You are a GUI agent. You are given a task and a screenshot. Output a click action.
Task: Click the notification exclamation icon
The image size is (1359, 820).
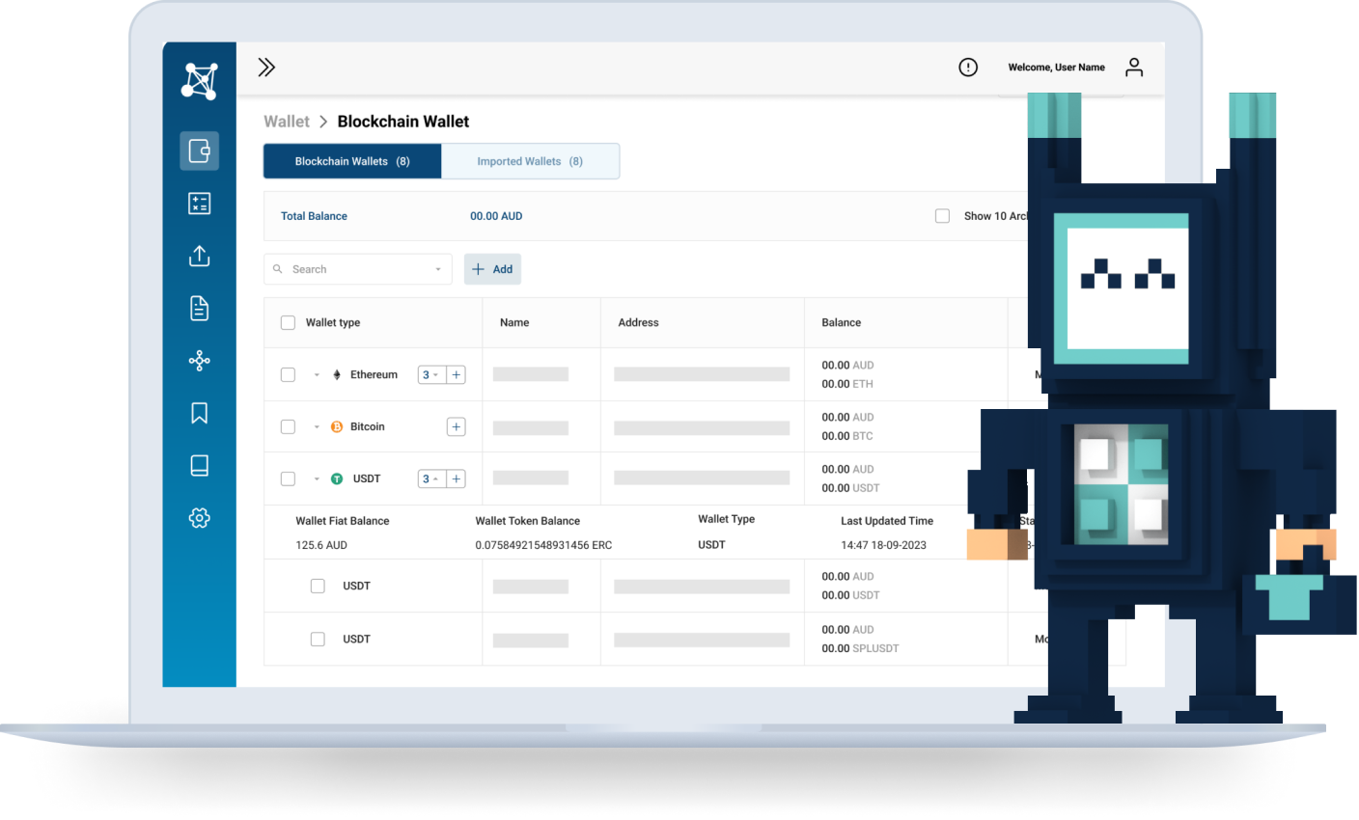[967, 67]
